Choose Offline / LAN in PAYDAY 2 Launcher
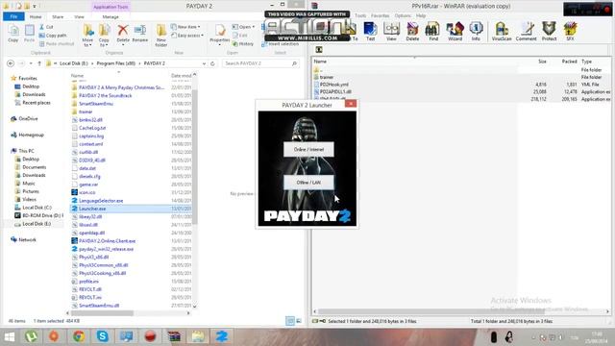This screenshot has height=346, width=615. tap(308, 183)
